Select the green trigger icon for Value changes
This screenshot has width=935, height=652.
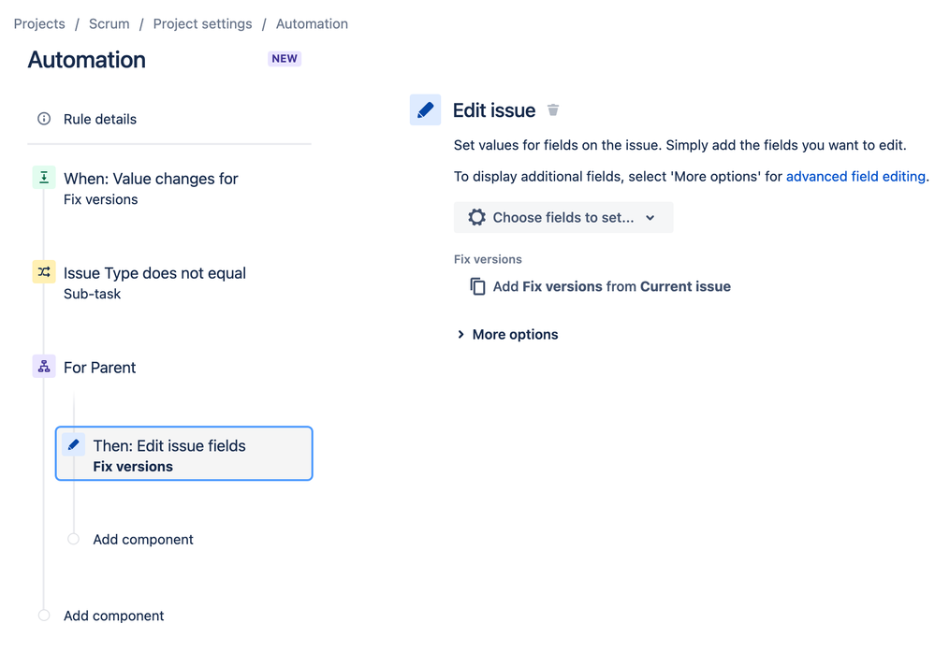coord(44,178)
